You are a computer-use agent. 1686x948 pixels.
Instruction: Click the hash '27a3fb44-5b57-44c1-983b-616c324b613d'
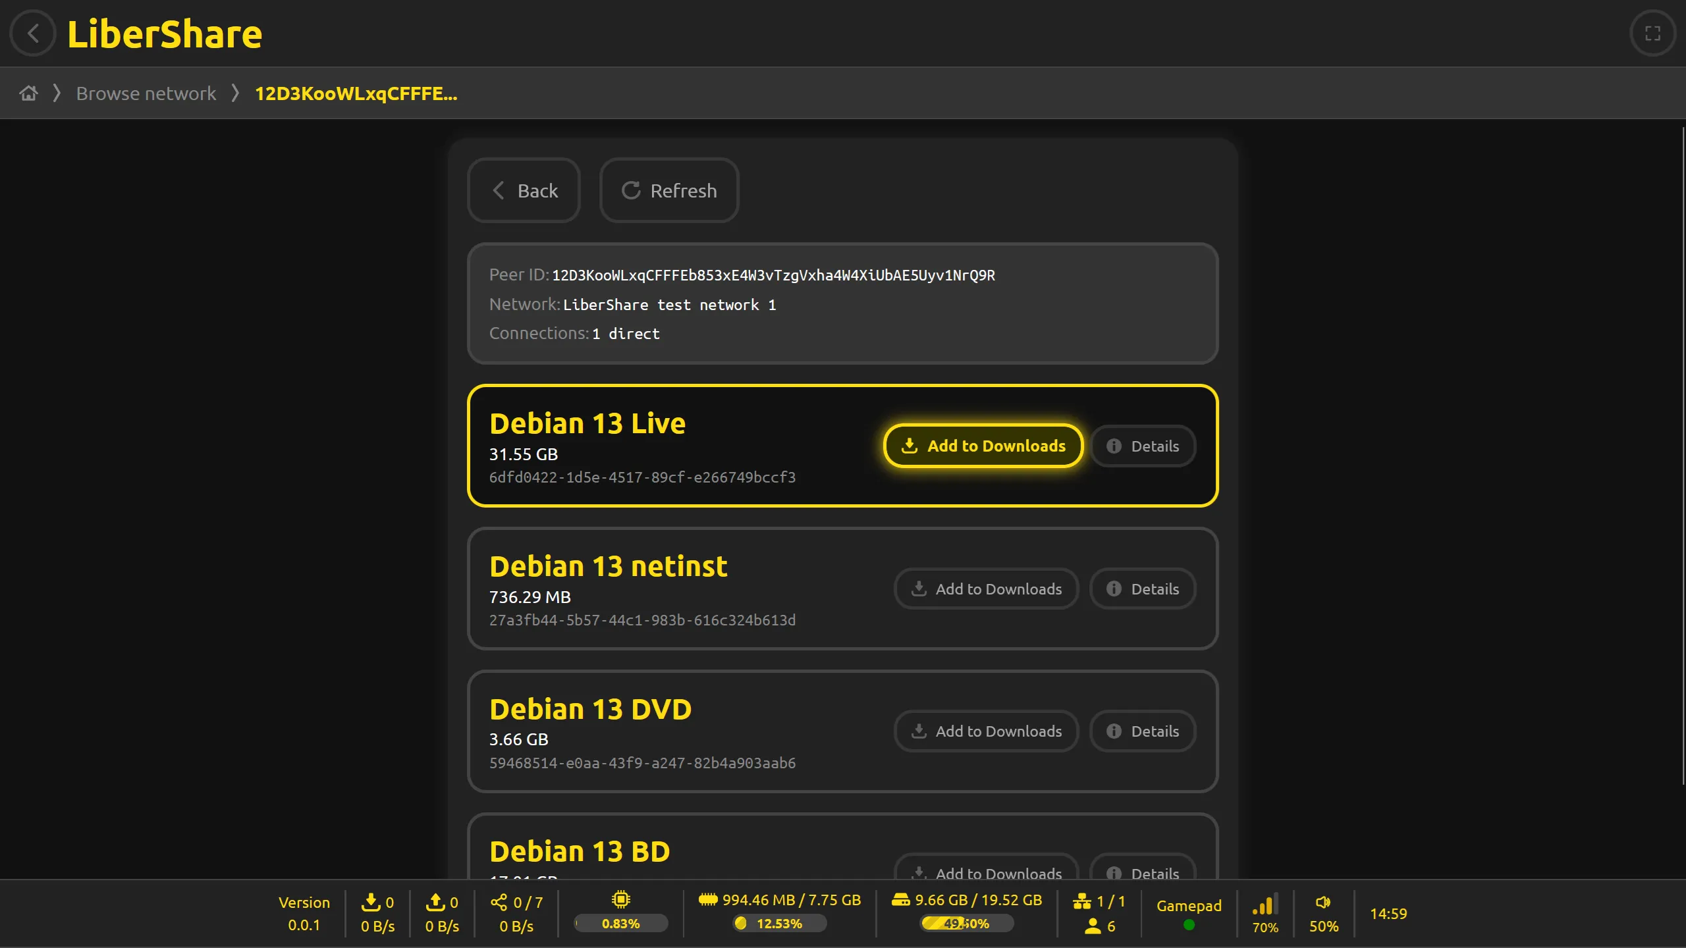(x=642, y=620)
